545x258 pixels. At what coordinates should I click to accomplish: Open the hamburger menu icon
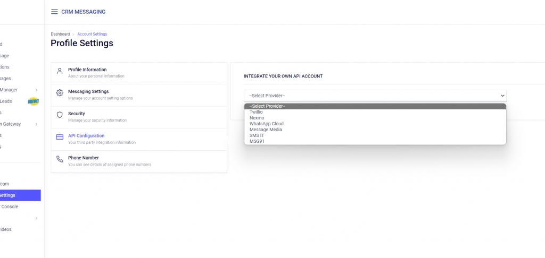point(54,12)
